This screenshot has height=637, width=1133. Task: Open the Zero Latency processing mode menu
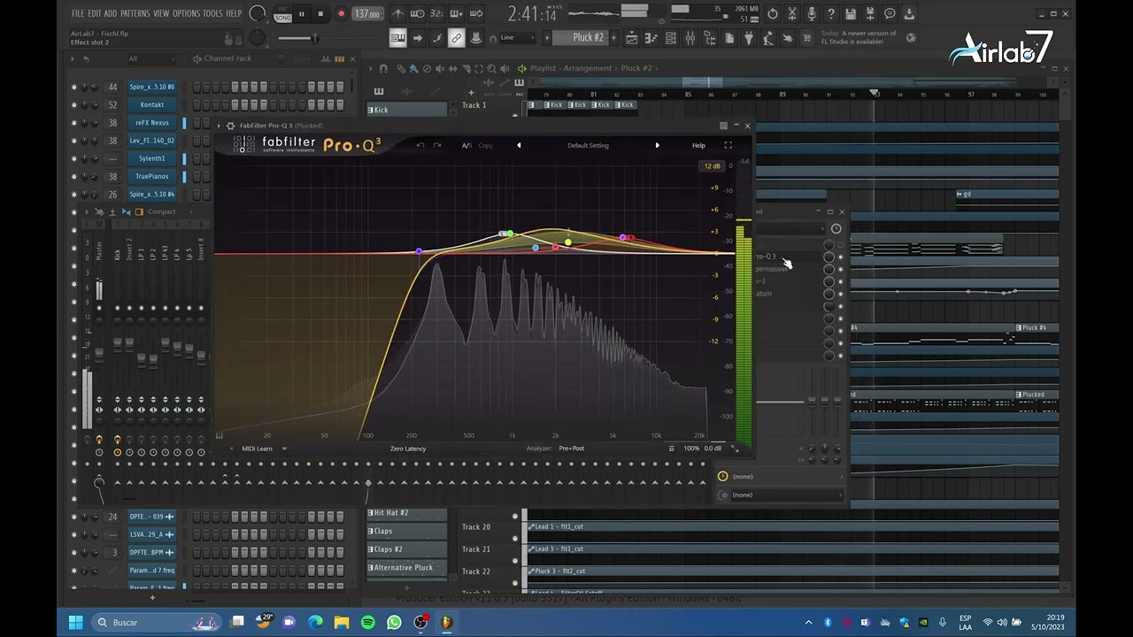click(x=408, y=449)
